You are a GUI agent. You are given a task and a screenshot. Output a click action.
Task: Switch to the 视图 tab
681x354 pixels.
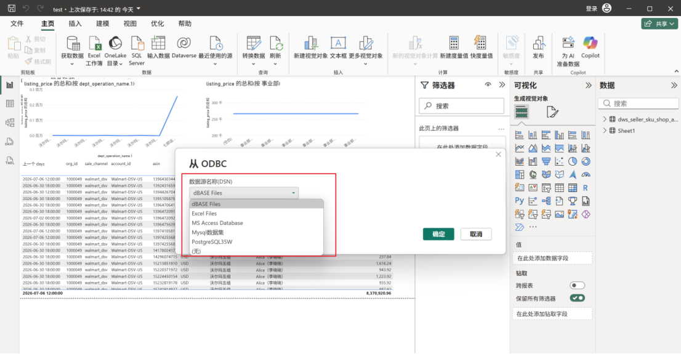click(130, 23)
